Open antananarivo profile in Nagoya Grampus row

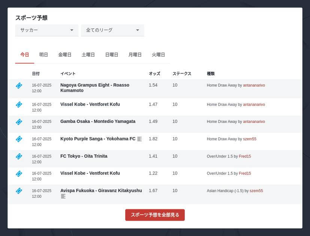click(x=254, y=85)
